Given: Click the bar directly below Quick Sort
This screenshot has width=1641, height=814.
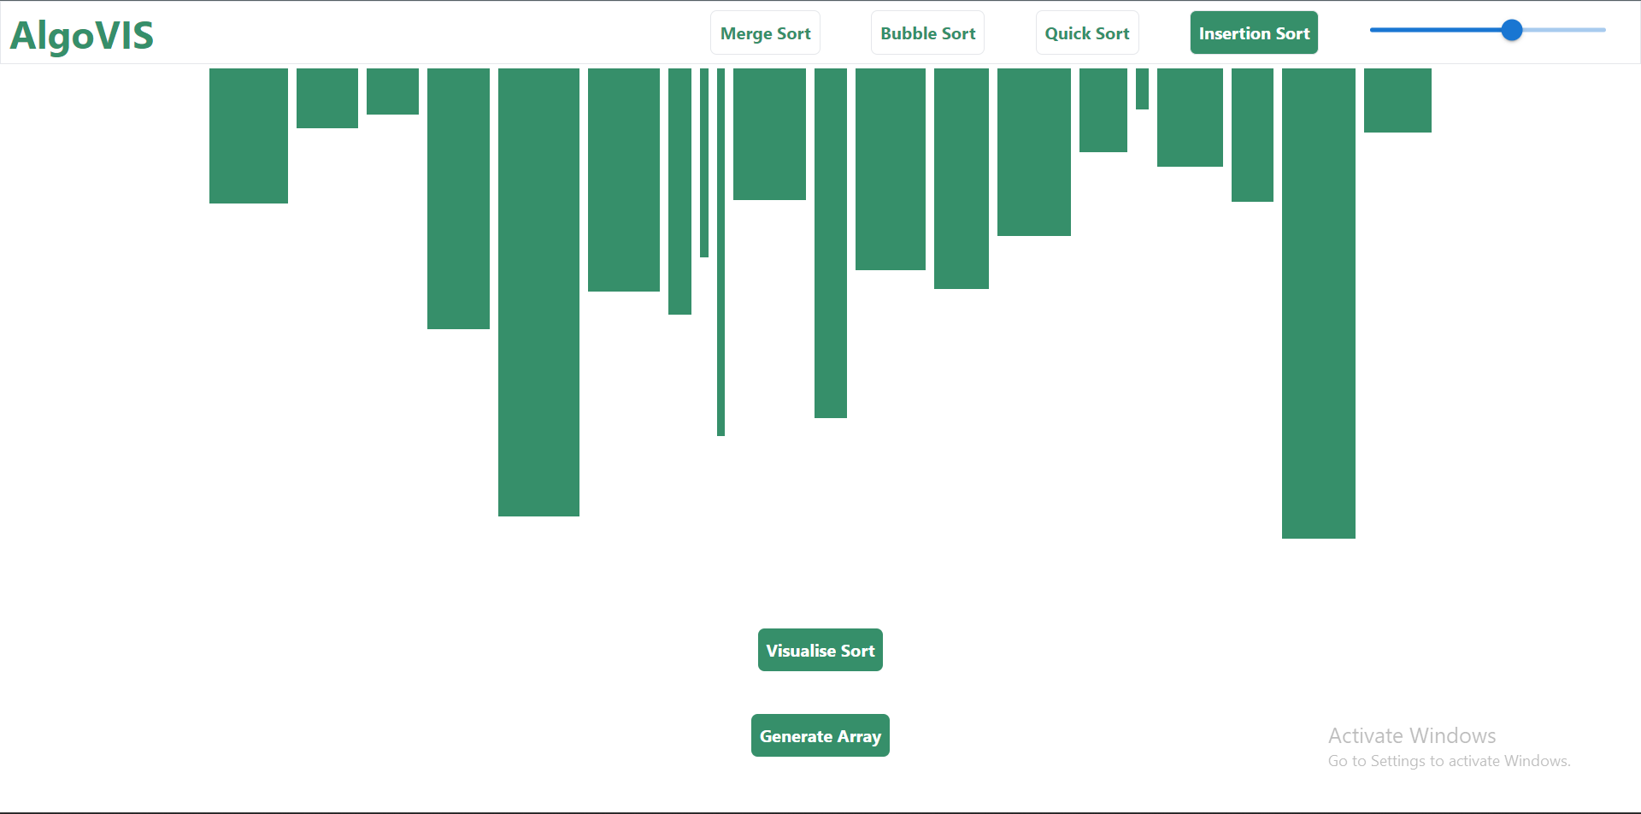Looking at the screenshot, I should [1103, 109].
